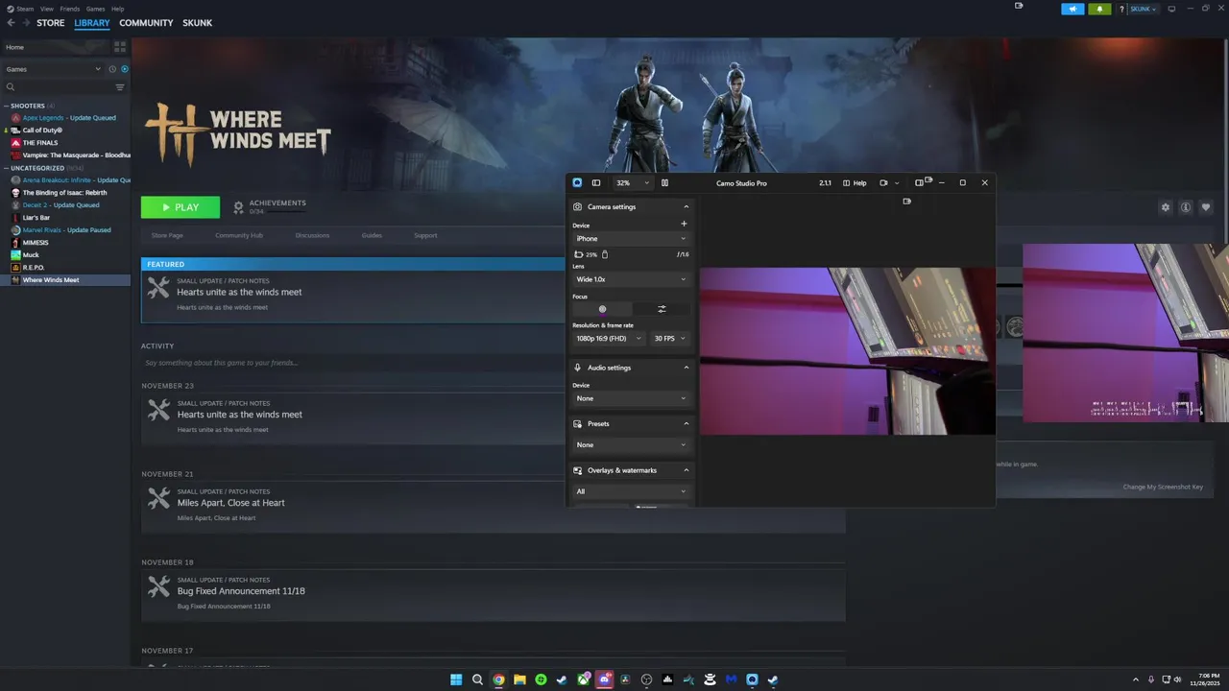Click the 'Say something about this game' activity field
Image resolution: width=1229 pixels, height=691 pixels.
(493, 363)
